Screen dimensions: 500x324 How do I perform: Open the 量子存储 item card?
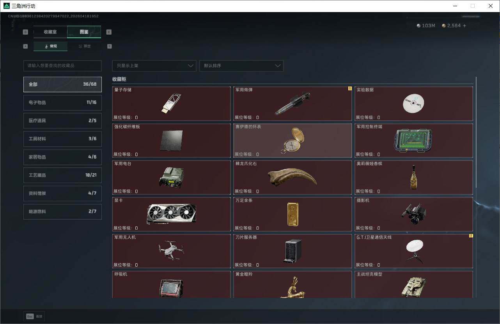pyautogui.click(x=171, y=104)
